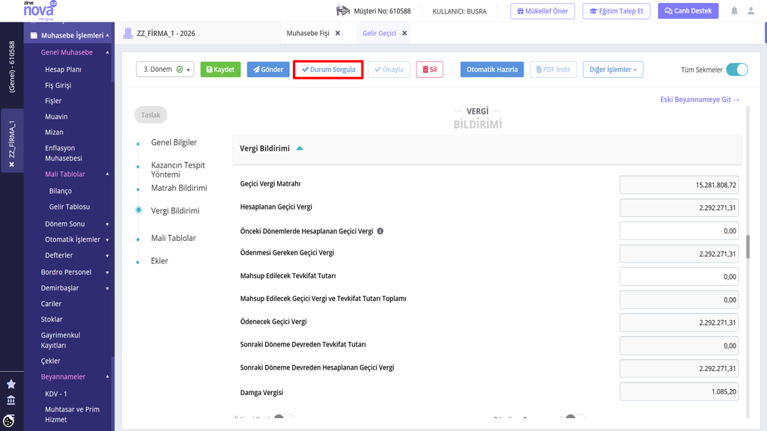Open the Bilanço report
Viewport: 767px width, 431px height.
(60, 191)
